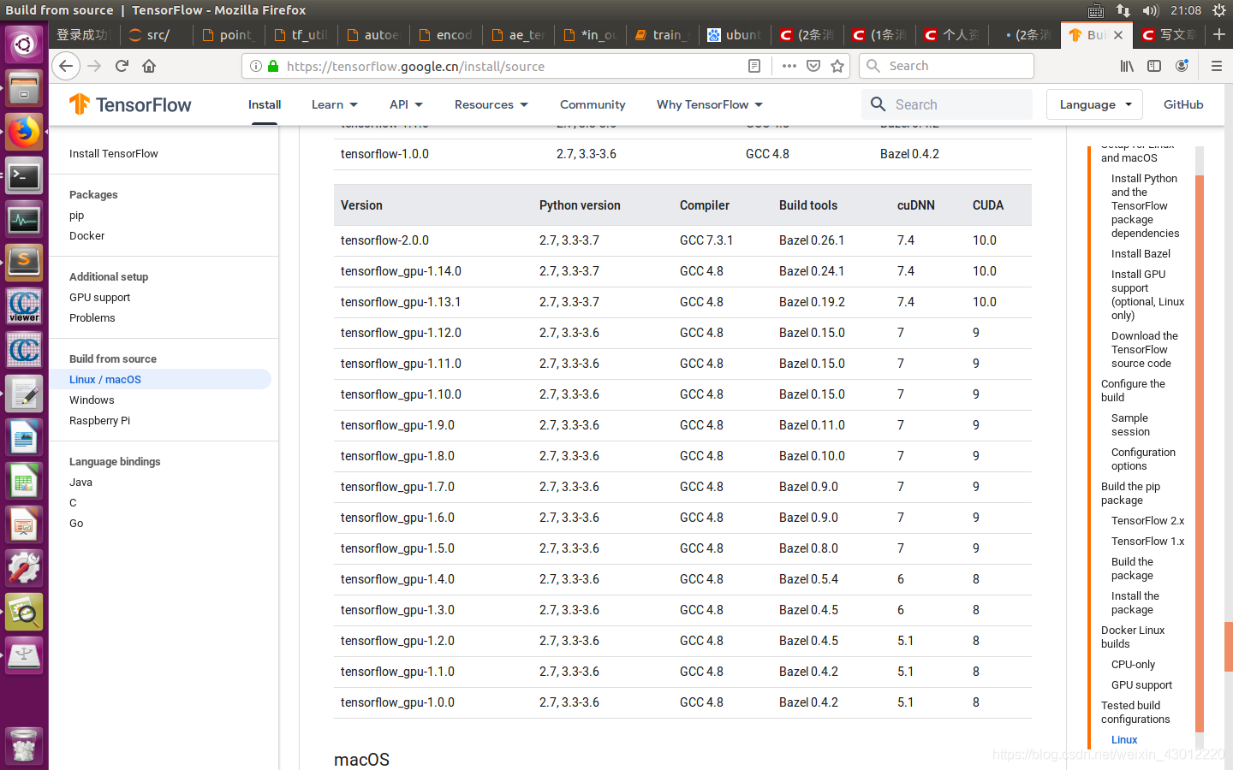Open the Community nav item

(x=593, y=104)
